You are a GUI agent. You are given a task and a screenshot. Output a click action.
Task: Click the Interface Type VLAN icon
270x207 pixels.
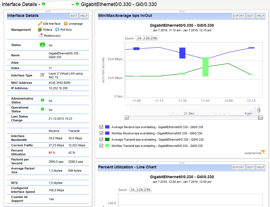coord(42,75)
